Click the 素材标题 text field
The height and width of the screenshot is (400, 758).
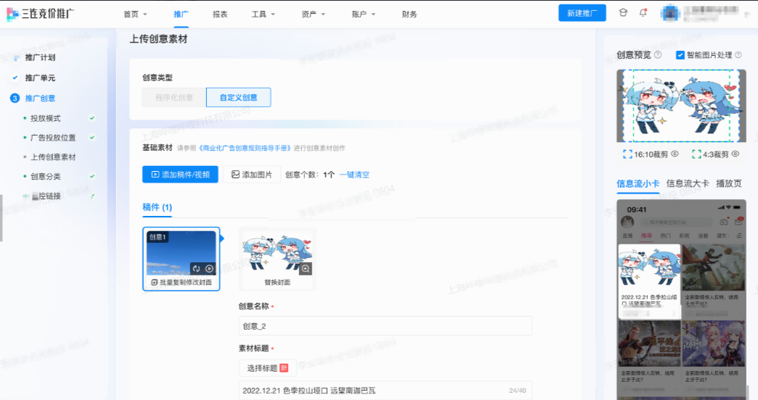coord(386,391)
